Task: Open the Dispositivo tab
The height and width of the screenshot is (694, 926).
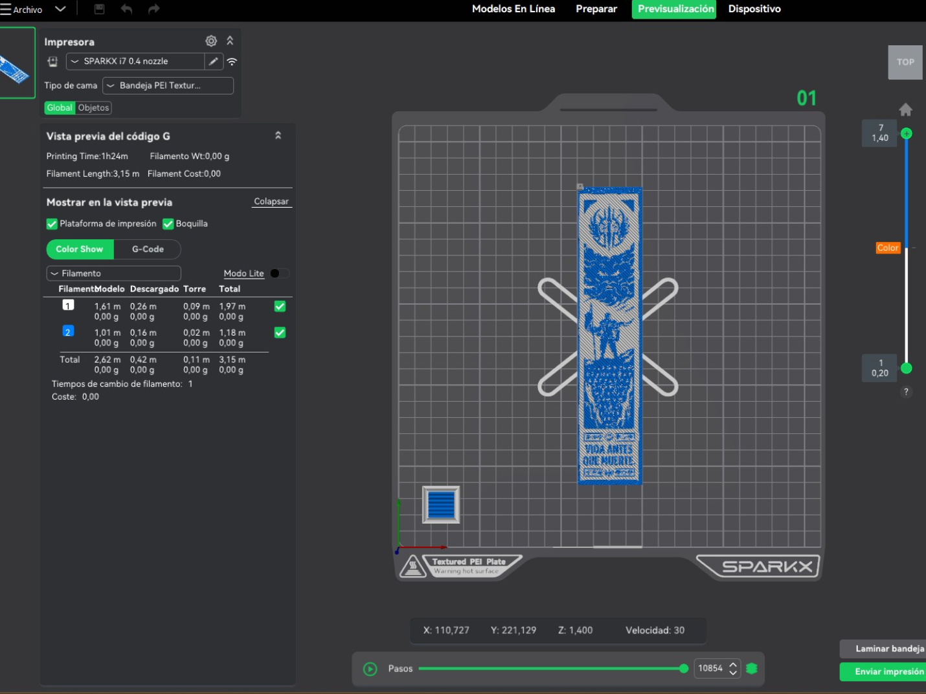Action: click(x=754, y=9)
